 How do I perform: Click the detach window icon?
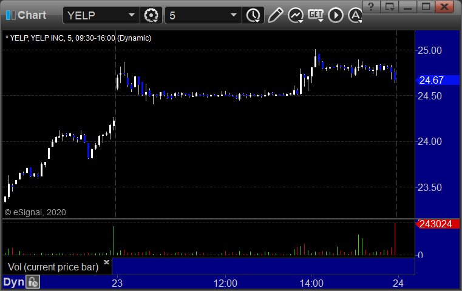click(389, 6)
